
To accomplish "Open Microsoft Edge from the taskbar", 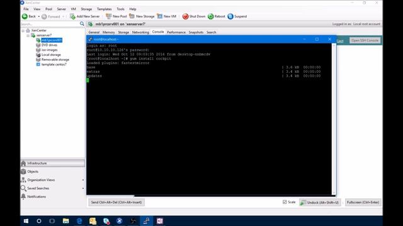I will pyautogui.click(x=79, y=221).
